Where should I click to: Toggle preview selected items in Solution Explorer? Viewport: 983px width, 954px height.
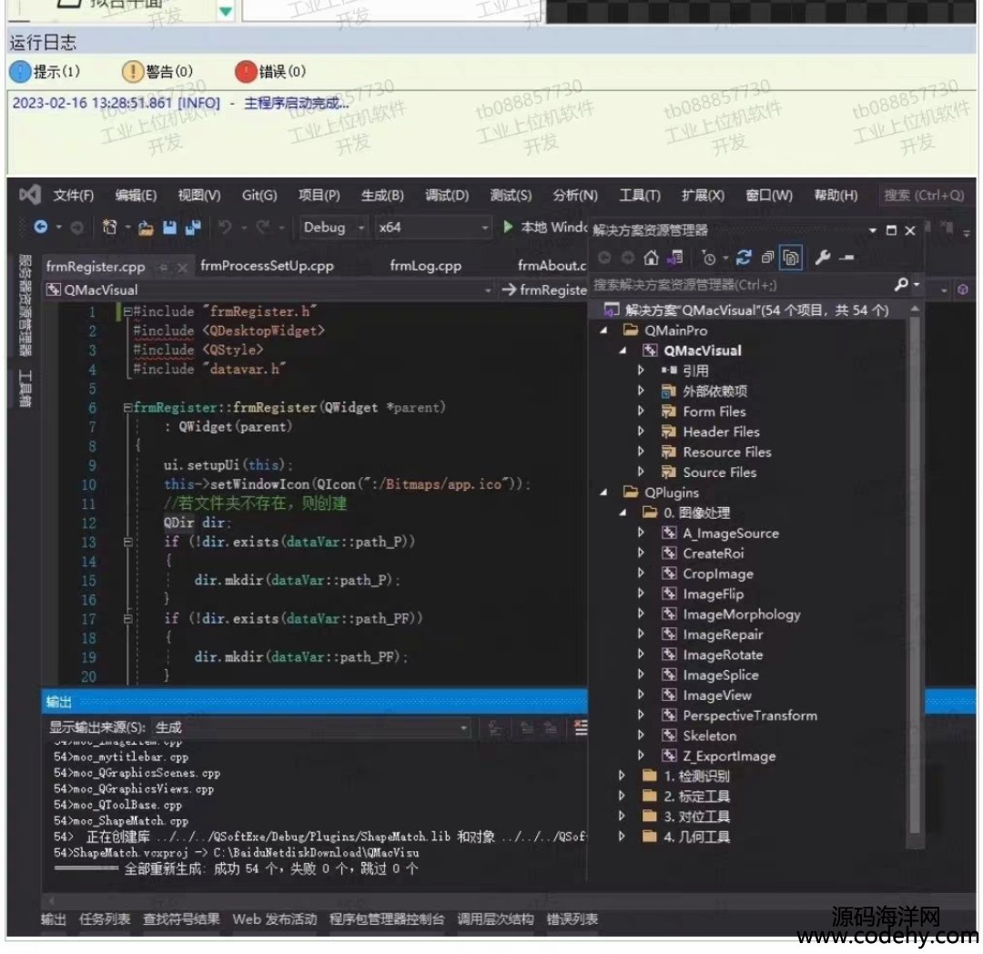pos(847,258)
